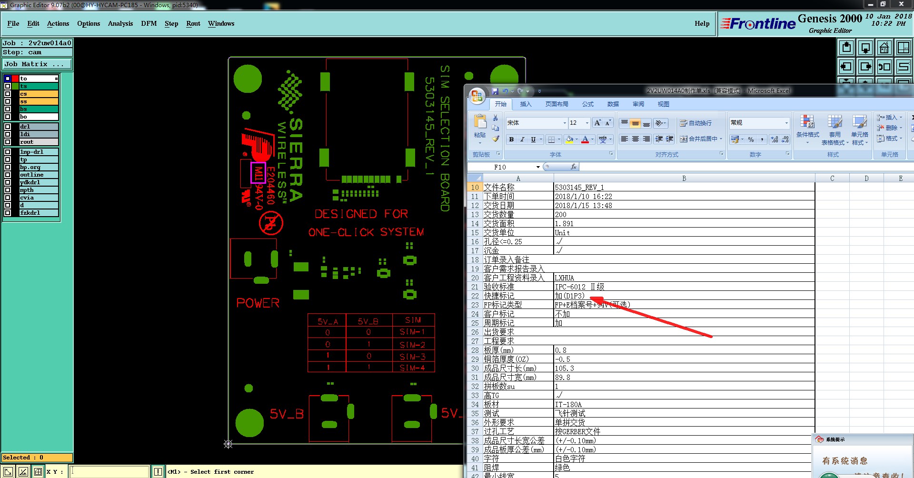Screen dimensions: 914x478
Task: Toggle Italic formatting in Excel
Action: tap(522, 139)
